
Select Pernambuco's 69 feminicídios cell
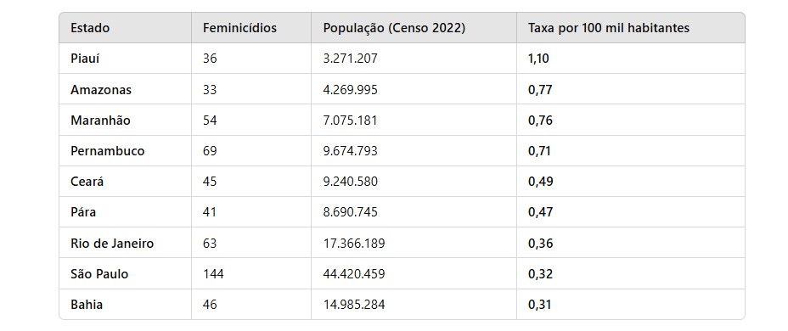pos(210,151)
